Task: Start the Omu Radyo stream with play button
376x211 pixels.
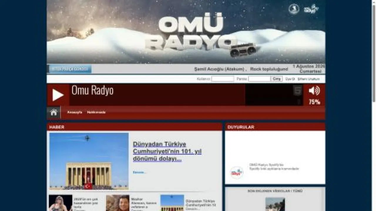Action: point(58,95)
